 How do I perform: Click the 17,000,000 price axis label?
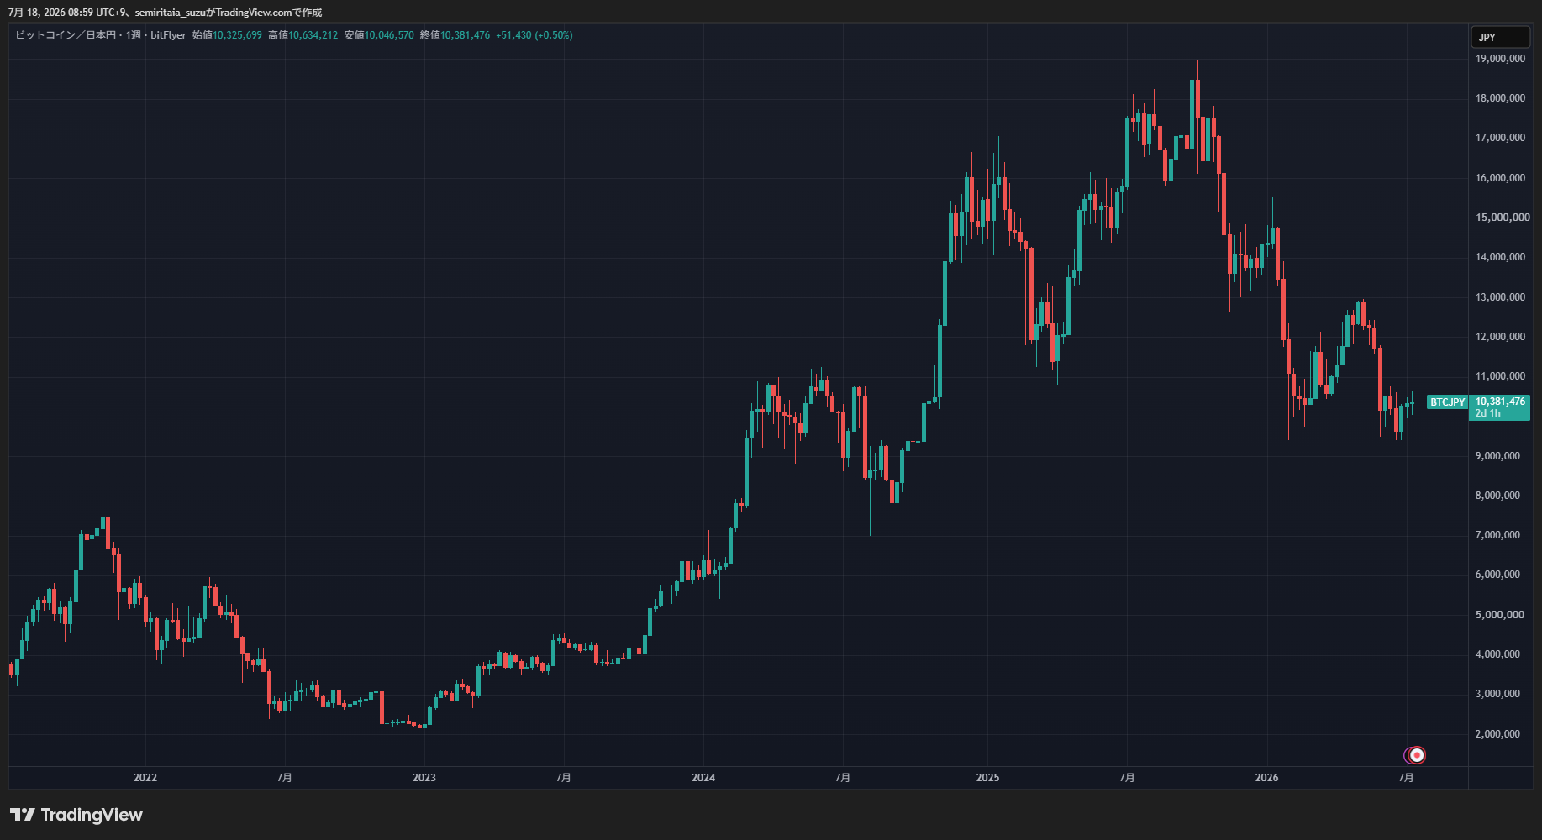point(1500,138)
